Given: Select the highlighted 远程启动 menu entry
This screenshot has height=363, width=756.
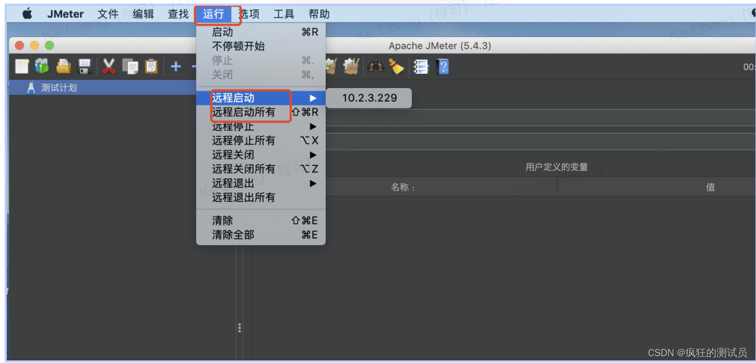Looking at the screenshot, I should point(261,97).
